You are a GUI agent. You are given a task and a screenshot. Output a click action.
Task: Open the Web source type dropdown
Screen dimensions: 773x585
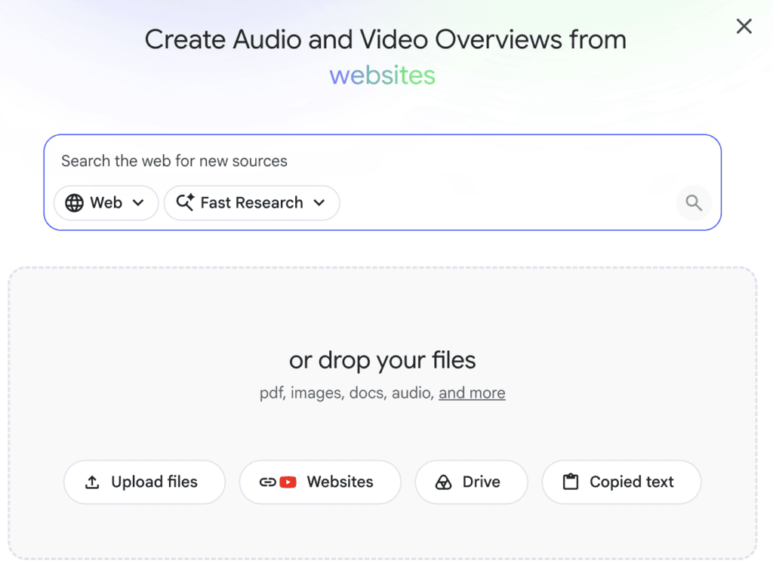[106, 202]
